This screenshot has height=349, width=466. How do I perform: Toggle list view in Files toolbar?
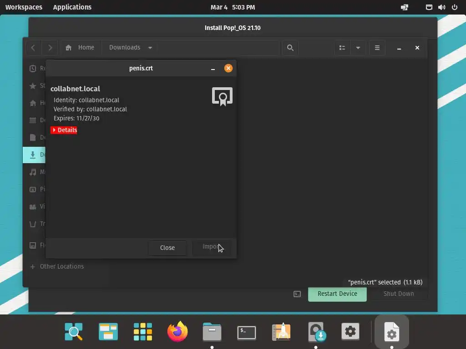[342, 48]
